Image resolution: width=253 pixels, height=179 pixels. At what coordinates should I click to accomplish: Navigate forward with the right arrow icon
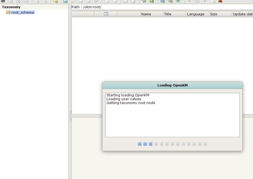(205, 1)
